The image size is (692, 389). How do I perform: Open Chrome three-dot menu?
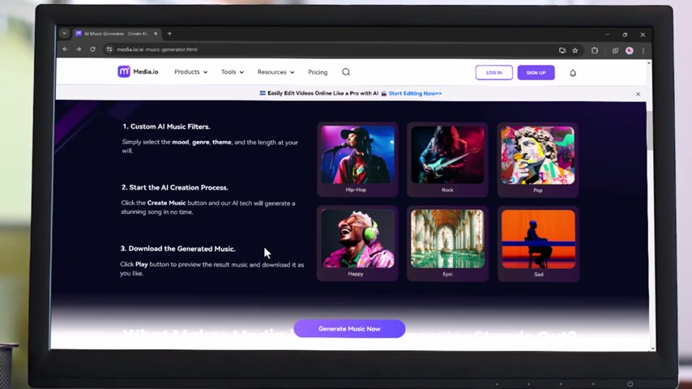coord(643,51)
